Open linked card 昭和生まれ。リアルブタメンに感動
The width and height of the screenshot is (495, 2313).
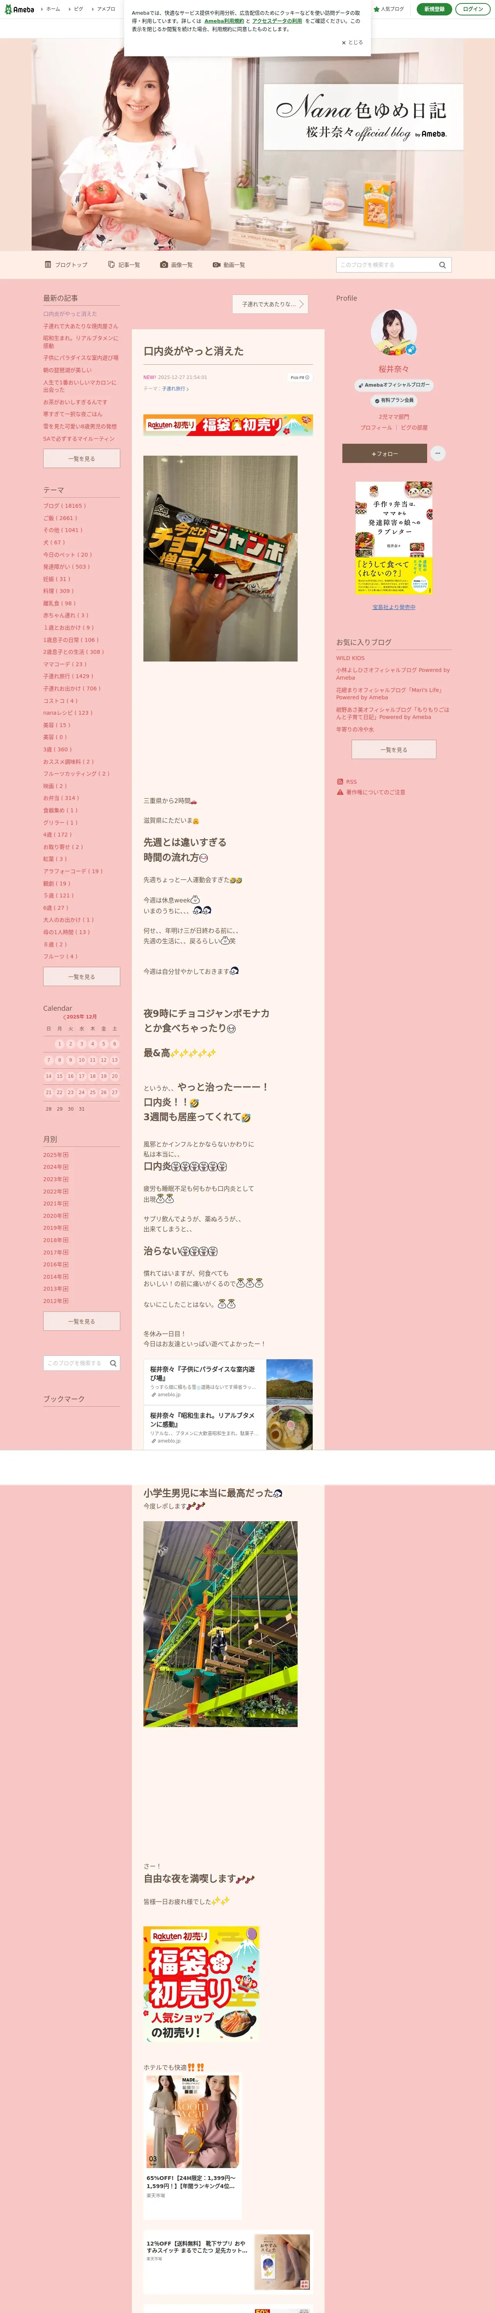pyautogui.click(x=228, y=1428)
